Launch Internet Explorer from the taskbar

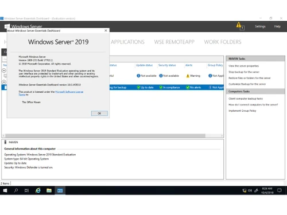[x=38, y=190]
